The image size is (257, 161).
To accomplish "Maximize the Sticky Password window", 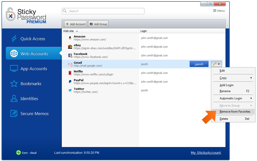I will 210,4.
